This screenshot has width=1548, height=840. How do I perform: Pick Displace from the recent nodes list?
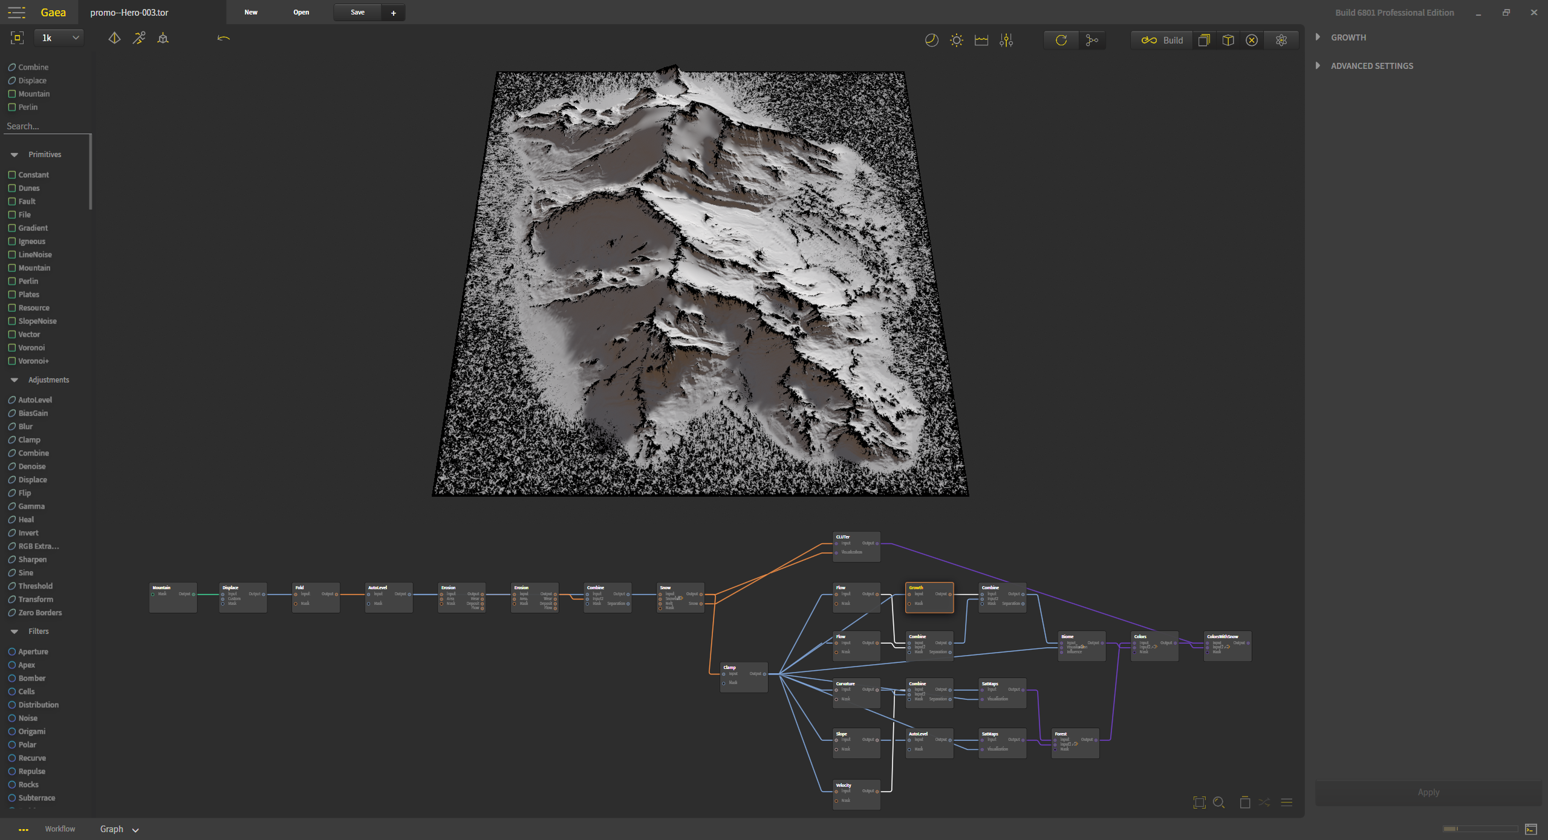click(27, 80)
